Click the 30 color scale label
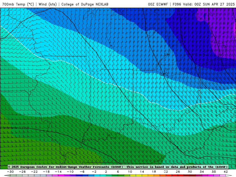Viewport: 236px width, 177px height. click(190, 172)
